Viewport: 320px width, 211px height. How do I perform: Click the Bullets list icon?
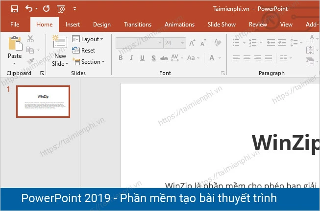236,43
